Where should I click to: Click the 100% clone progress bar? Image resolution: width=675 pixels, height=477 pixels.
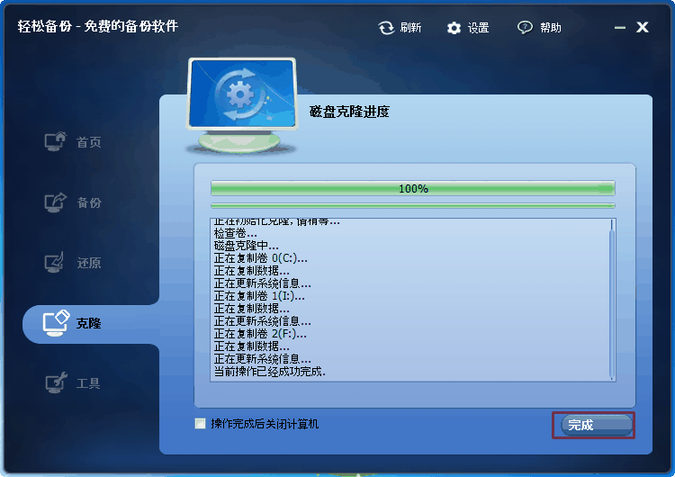click(x=412, y=189)
